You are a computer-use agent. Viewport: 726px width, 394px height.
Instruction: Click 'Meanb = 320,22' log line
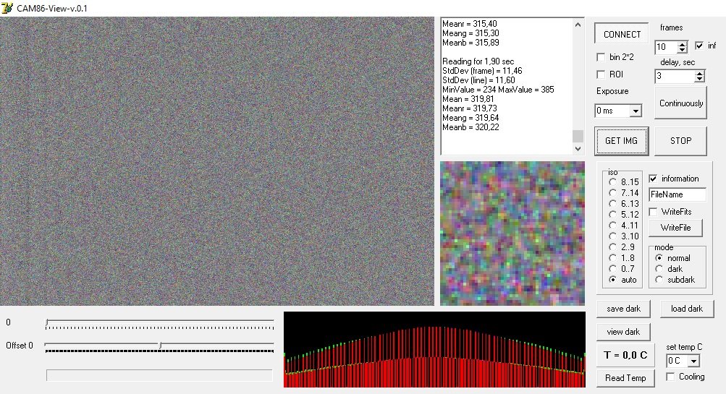[x=470, y=127]
